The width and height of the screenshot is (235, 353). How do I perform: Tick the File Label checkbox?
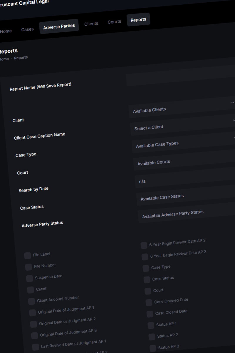(x=28, y=256)
